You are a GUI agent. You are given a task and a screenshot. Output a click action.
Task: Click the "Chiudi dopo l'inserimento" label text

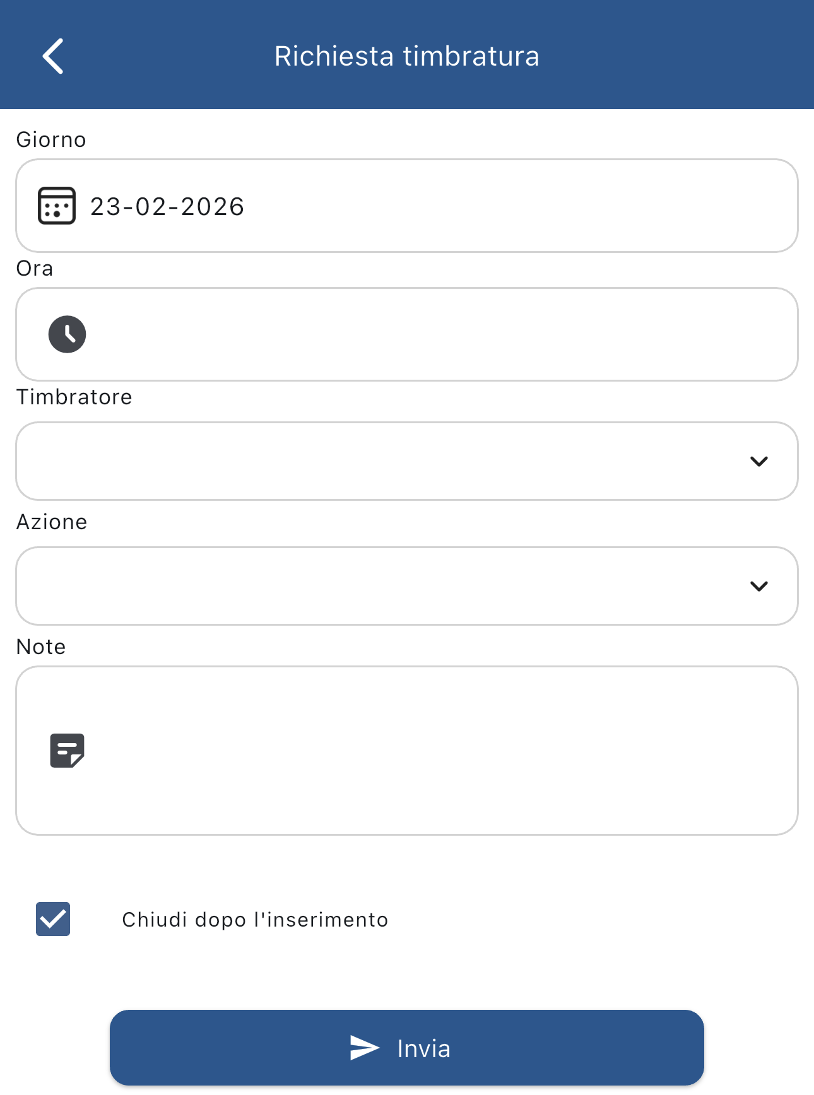click(x=255, y=920)
